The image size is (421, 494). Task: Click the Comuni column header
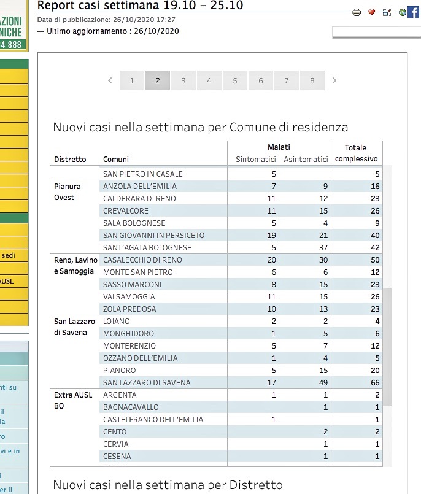tap(116, 160)
